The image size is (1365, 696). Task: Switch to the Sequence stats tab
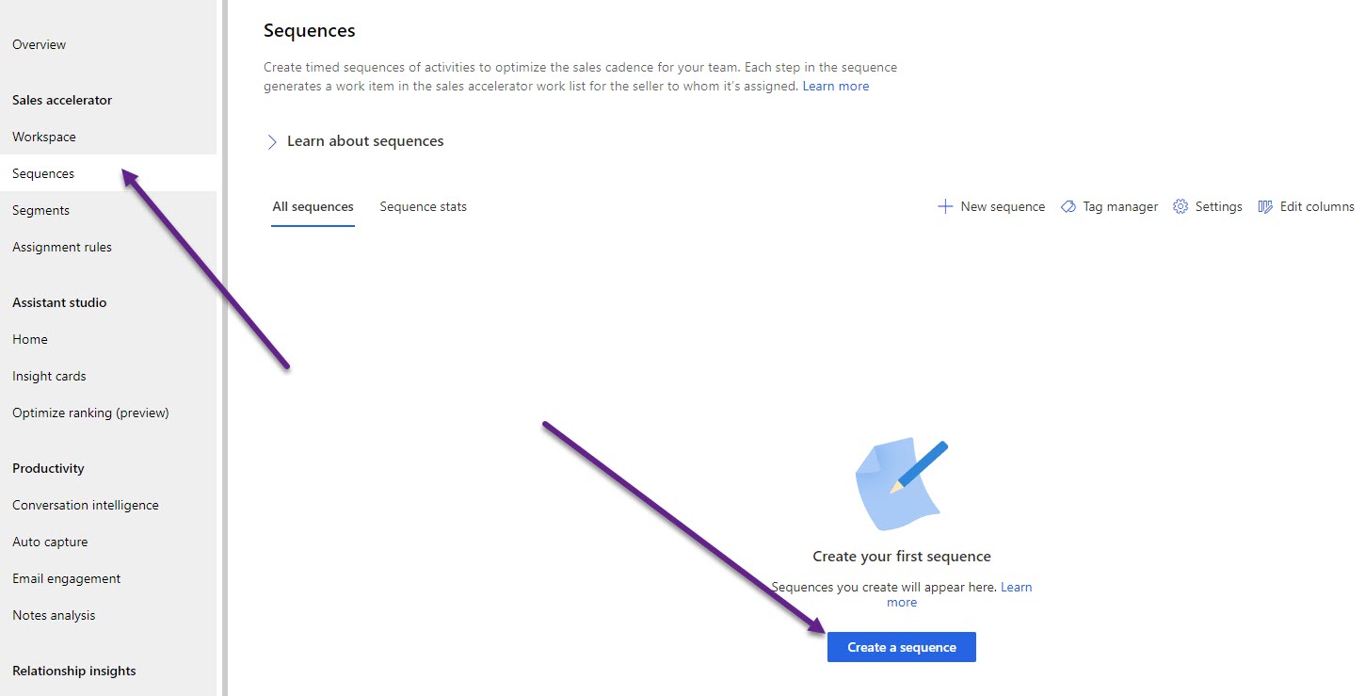[423, 206]
